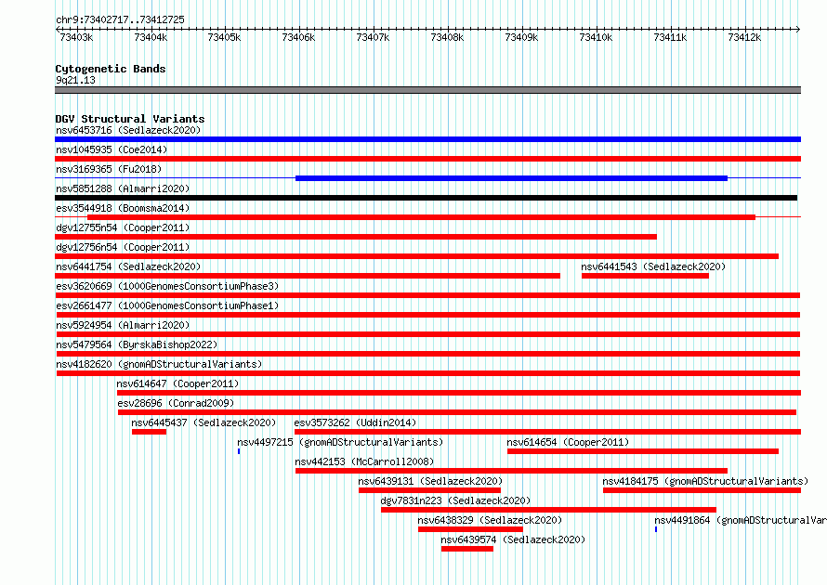This screenshot has width=827, height=585.
Task: Click the thick blue nsv3169365 bar
Action: (x=512, y=178)
